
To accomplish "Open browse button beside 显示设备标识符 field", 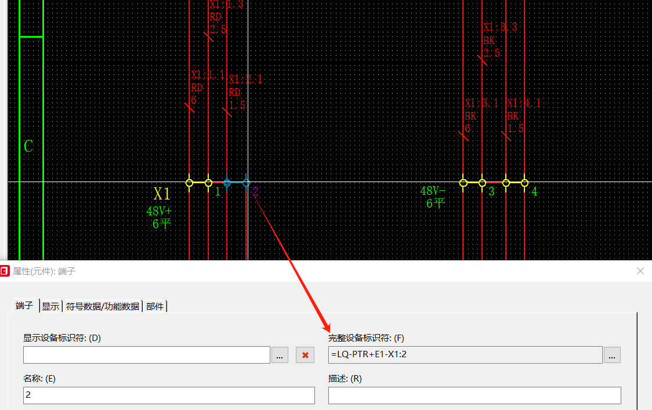I will 279,355.
